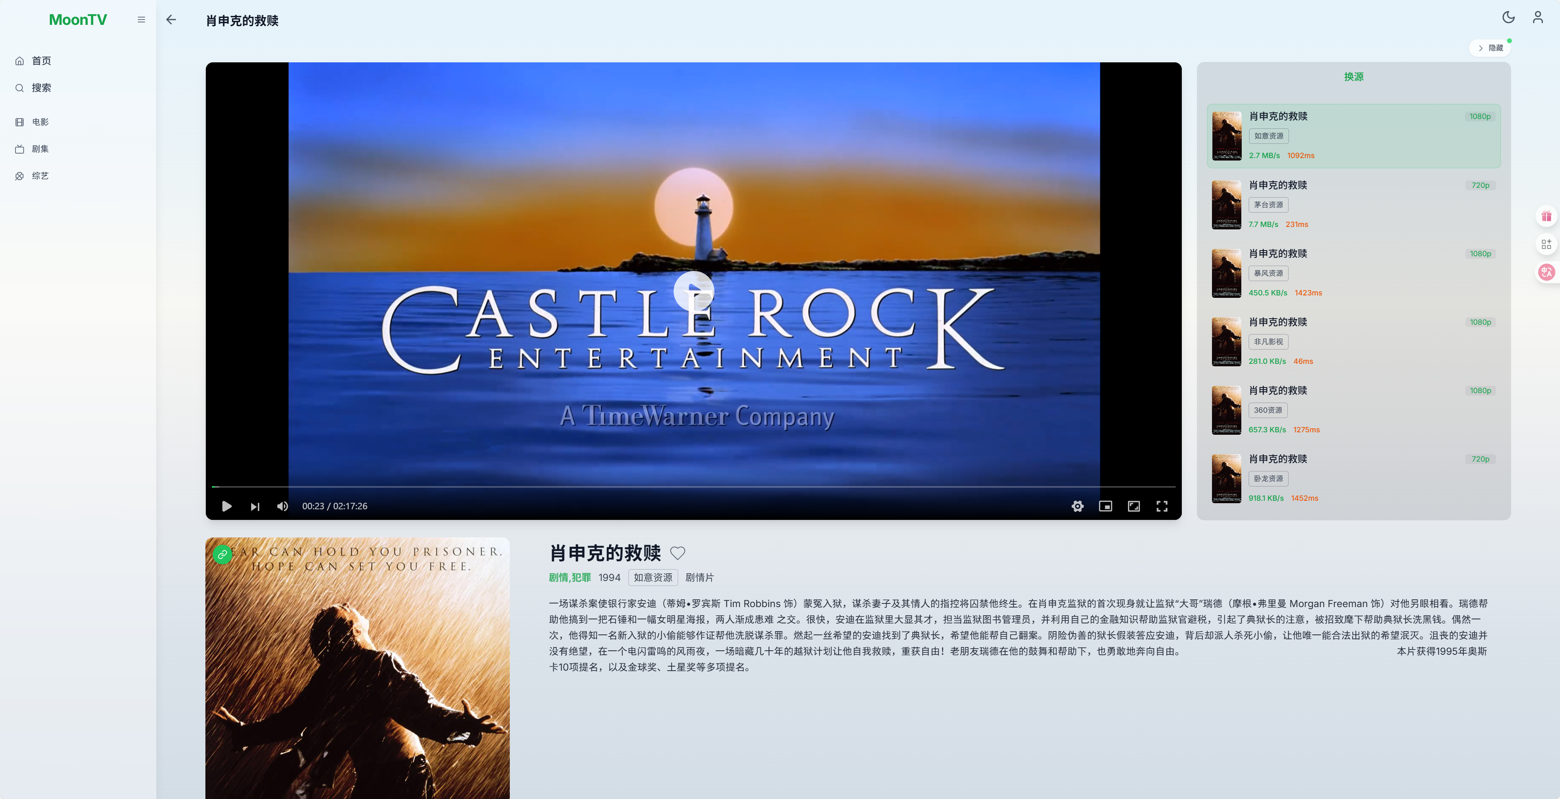The image size is (1560, 799).
Task: Switch to 非凡影视 source
Action: [x=1353, y=341]
